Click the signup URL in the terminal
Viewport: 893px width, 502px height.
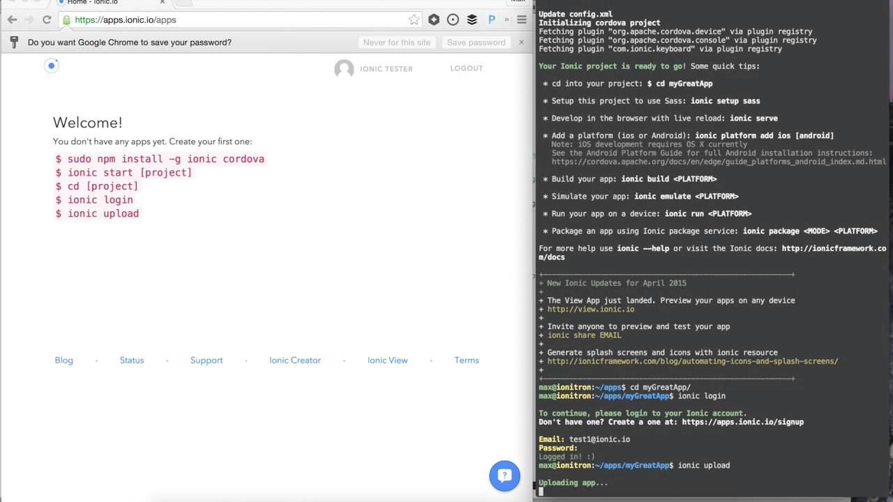[x=743, y=422]
